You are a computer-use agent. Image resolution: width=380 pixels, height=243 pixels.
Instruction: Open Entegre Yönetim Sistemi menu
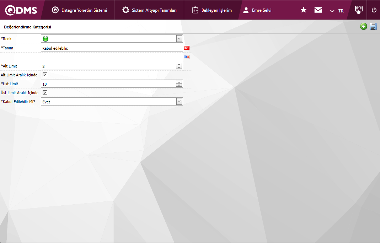pos(79,10)
